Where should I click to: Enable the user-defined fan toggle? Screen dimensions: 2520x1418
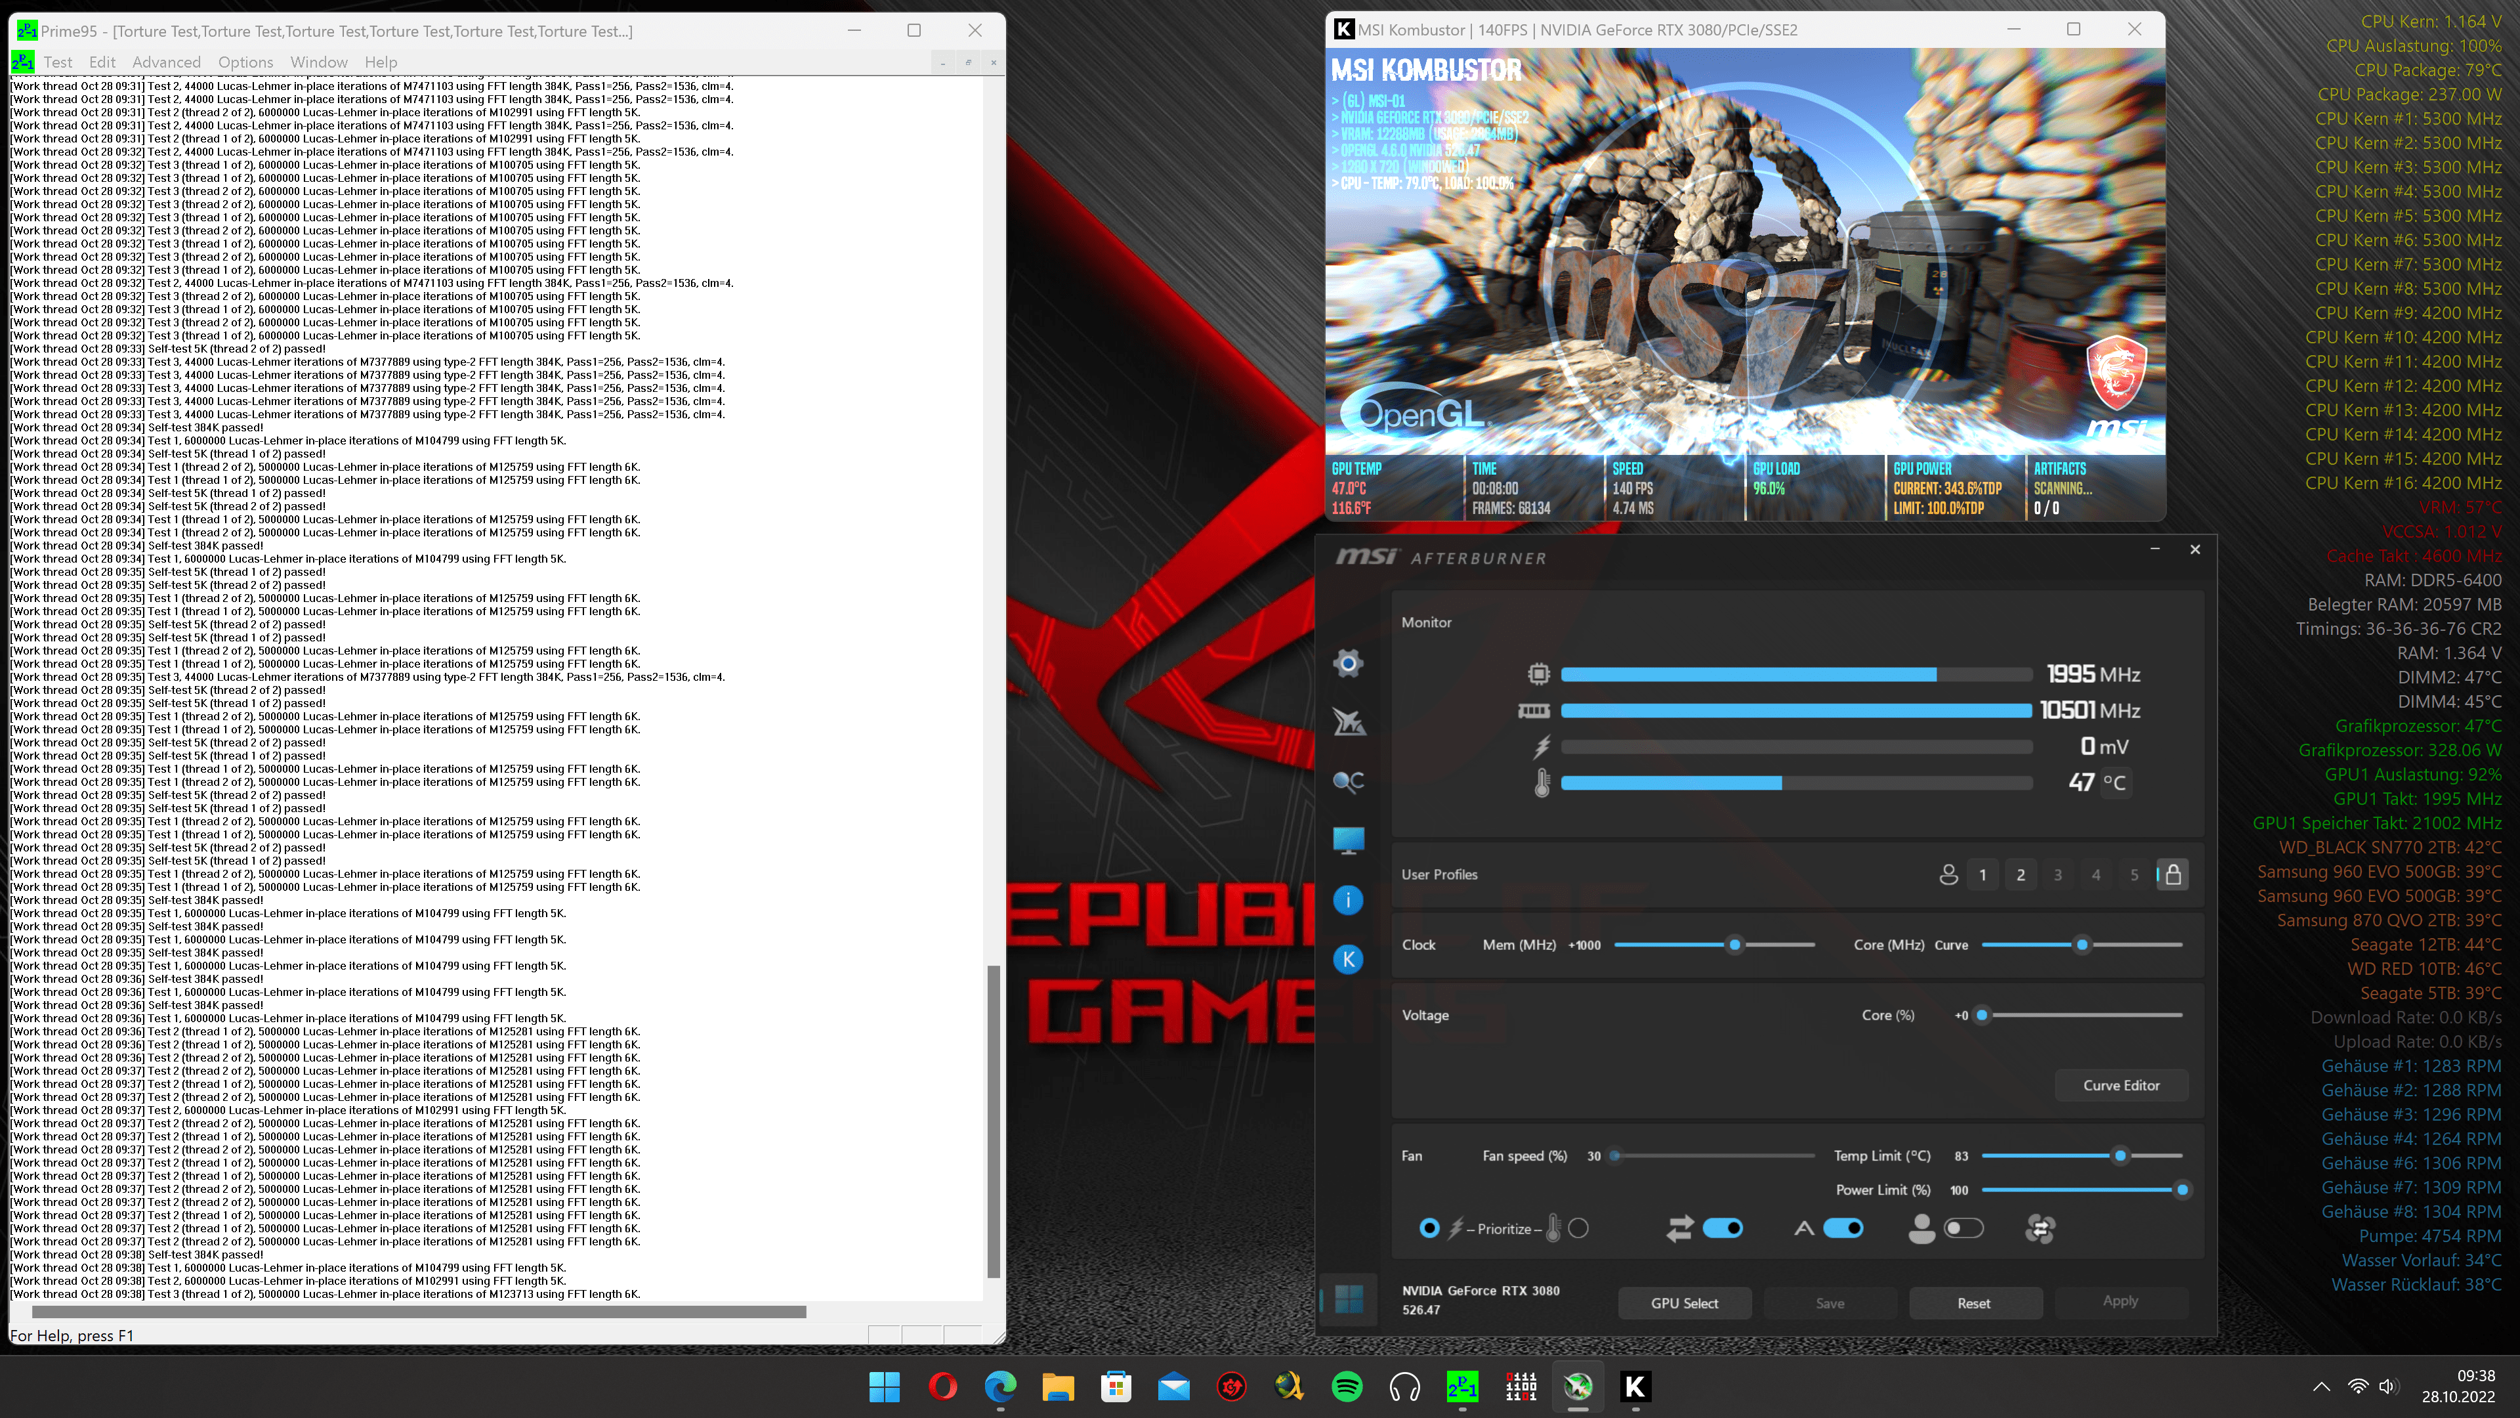[x=1963, y=1228]
